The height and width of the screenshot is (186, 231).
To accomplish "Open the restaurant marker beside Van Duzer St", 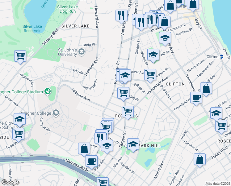I will click(x=122, y=16).
